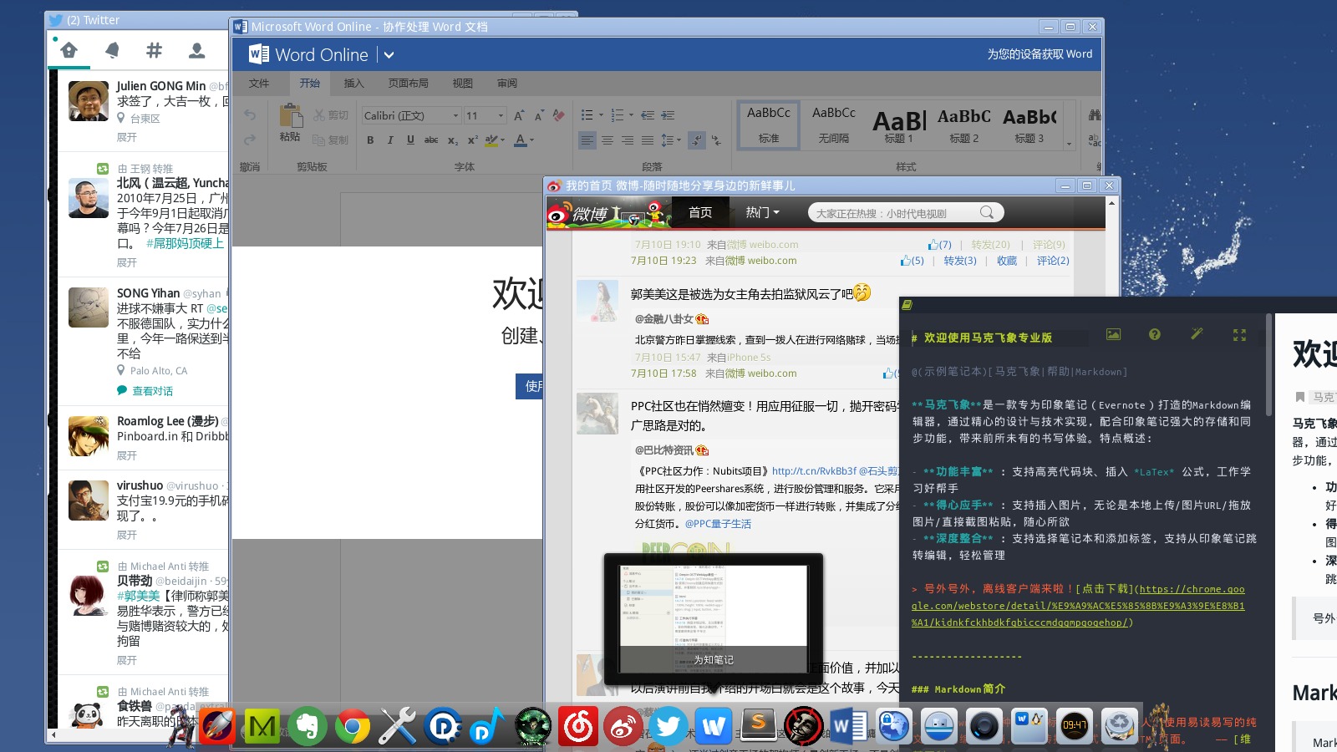Decrease paragraph indent in Word
The image size is (1337, 752).
point(648,115)
